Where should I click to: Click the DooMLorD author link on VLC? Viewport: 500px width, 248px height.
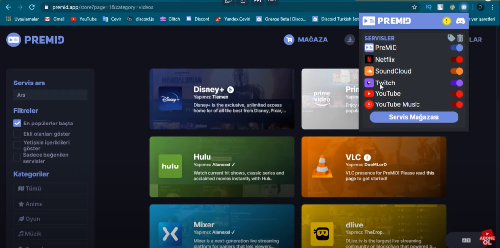pyautogui.click(x=375, y=165)
